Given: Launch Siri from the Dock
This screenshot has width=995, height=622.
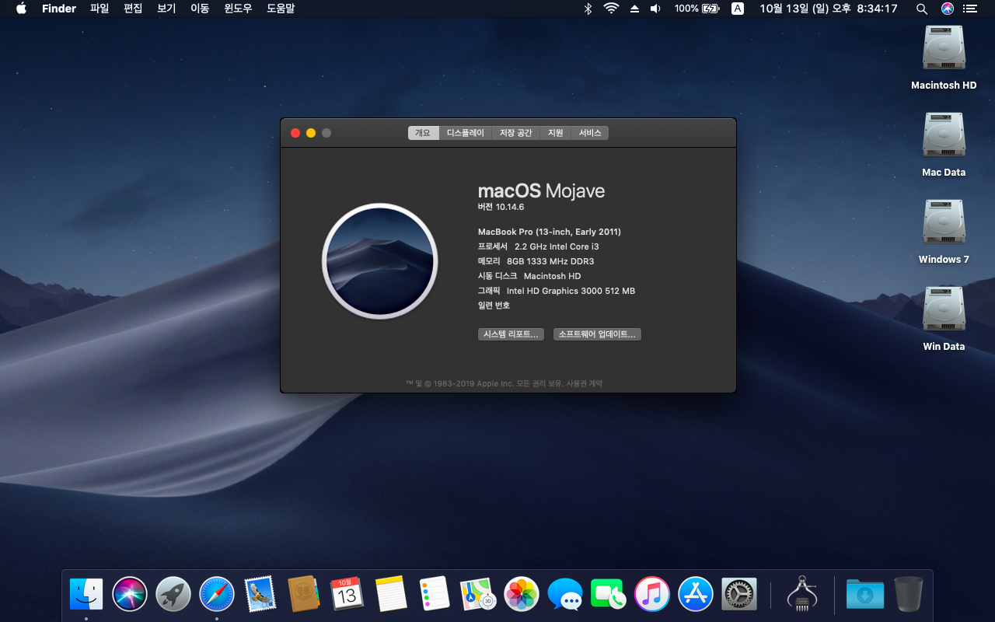Looking at the screenshot, I should (130, 595).
